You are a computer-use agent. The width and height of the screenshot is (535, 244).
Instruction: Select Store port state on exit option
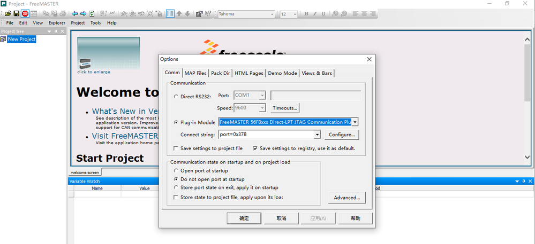point(176,187)
